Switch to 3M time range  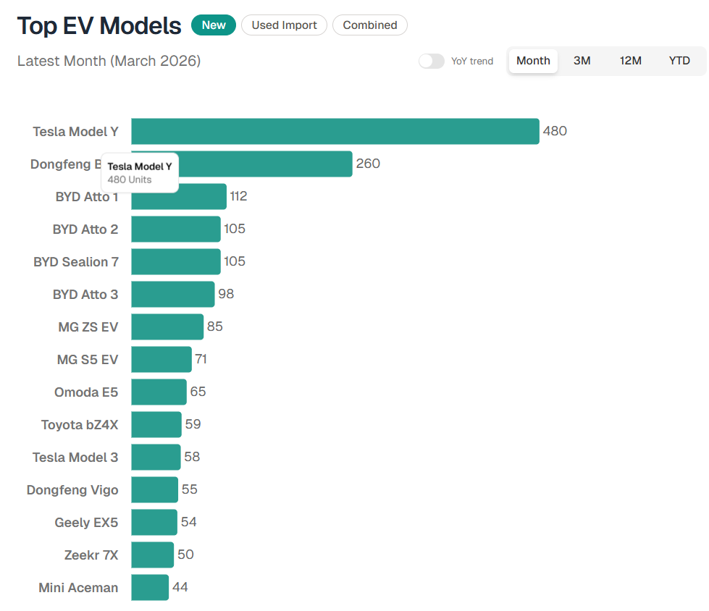[582, 61]
